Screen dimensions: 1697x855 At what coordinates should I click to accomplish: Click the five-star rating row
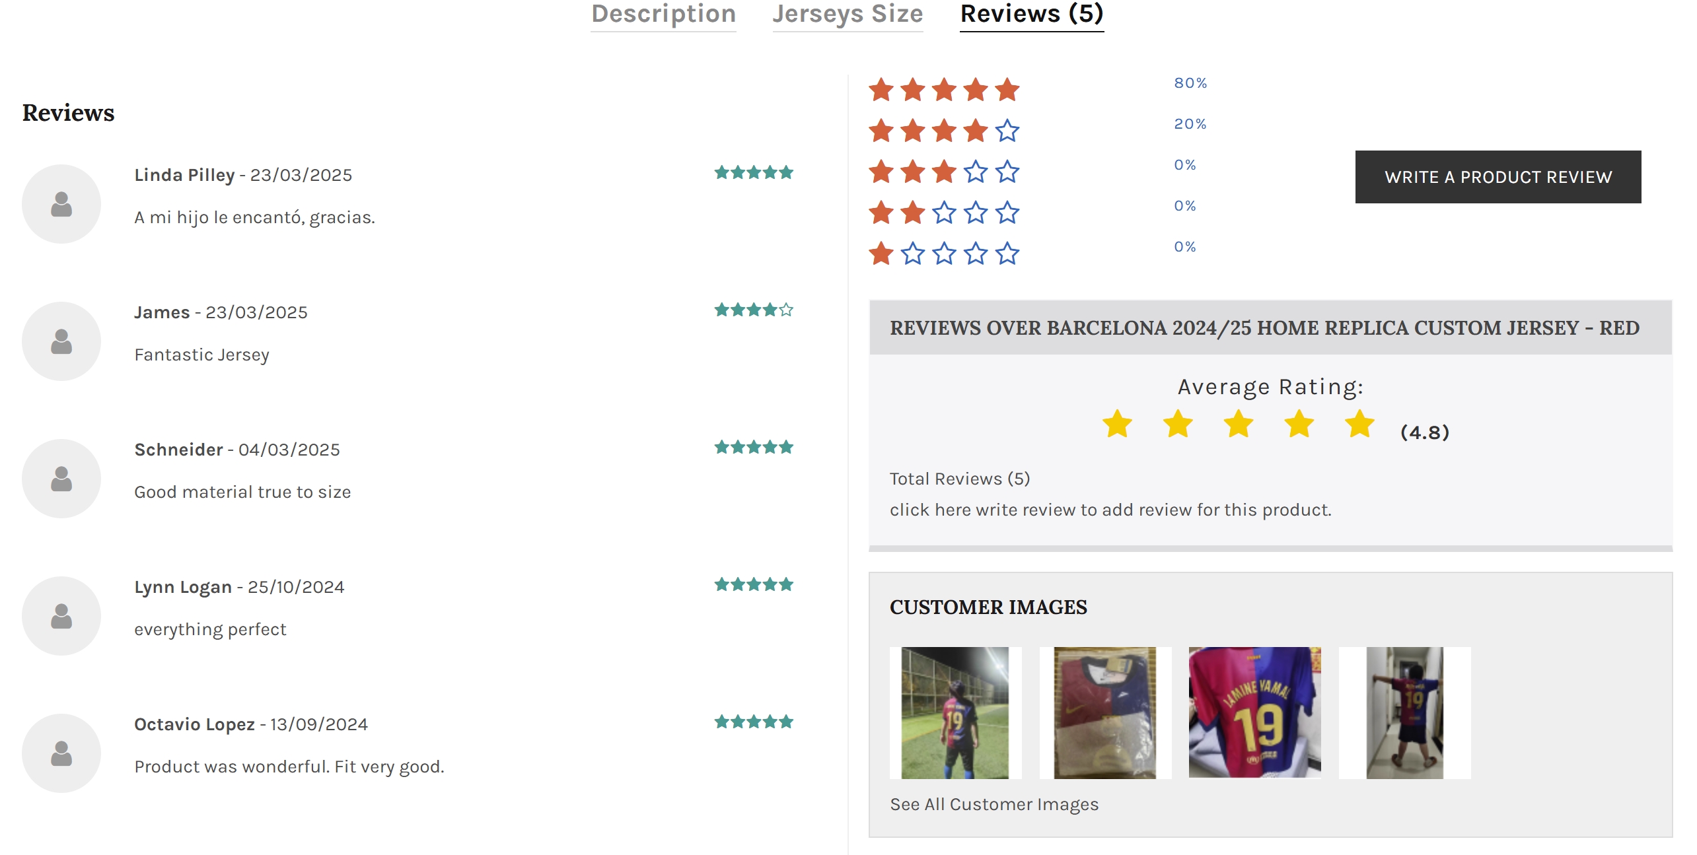(x=944, y=90)
